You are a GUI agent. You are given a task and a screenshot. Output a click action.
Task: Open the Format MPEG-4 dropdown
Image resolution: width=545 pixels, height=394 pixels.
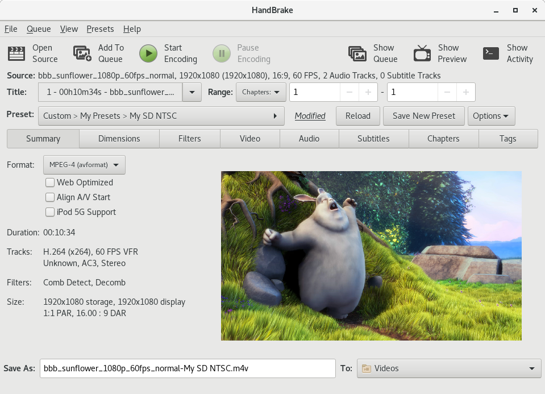pos(84,165)
